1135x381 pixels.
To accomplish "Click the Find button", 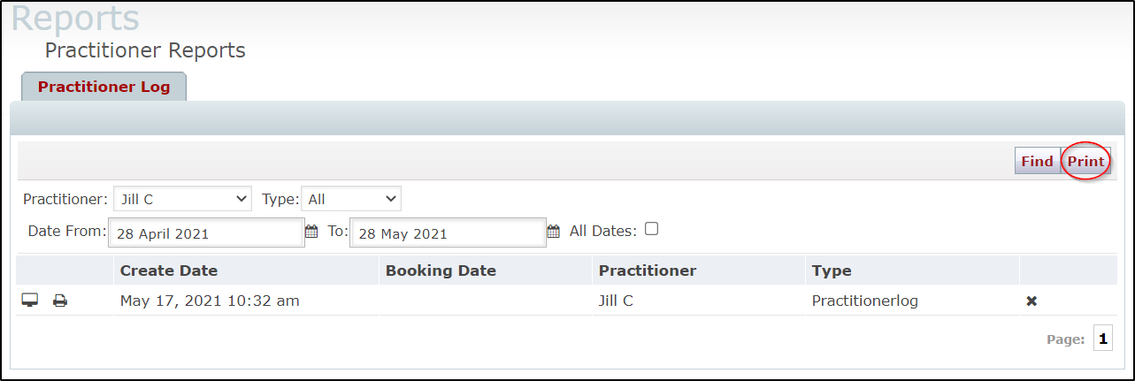I will click(x=1037, y=161).
